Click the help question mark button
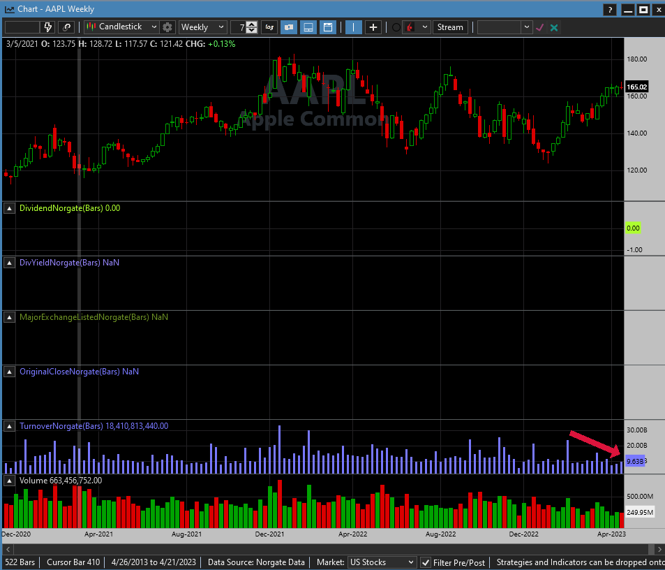Screen dimensions: 665x570 pos(610,9)
